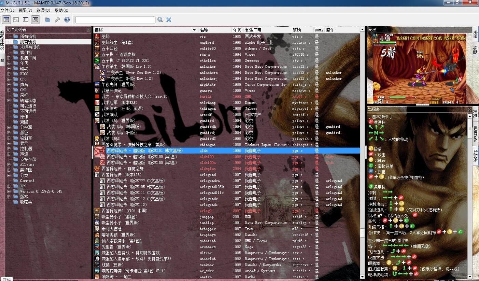
Task: Click the 武力 red game icon
Action: click(x=97, y=96)
